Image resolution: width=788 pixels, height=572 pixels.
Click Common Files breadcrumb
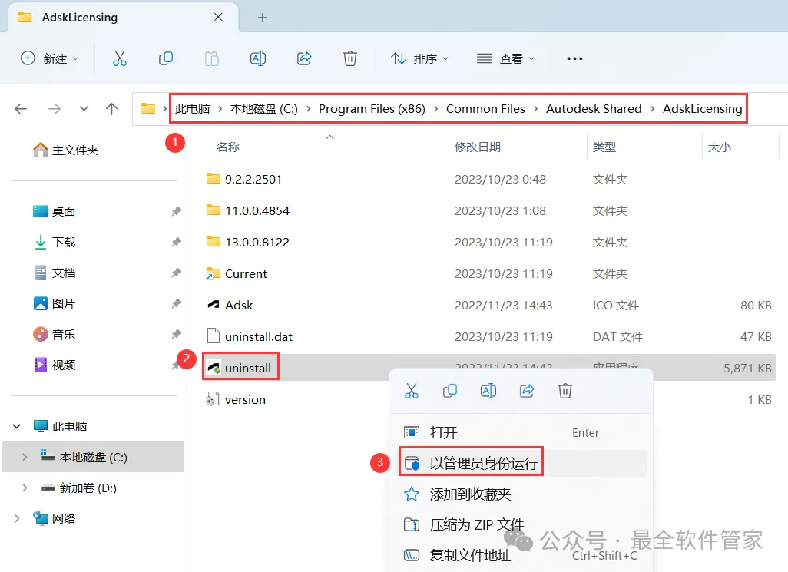pyautogui.click(x=485, y=108)
